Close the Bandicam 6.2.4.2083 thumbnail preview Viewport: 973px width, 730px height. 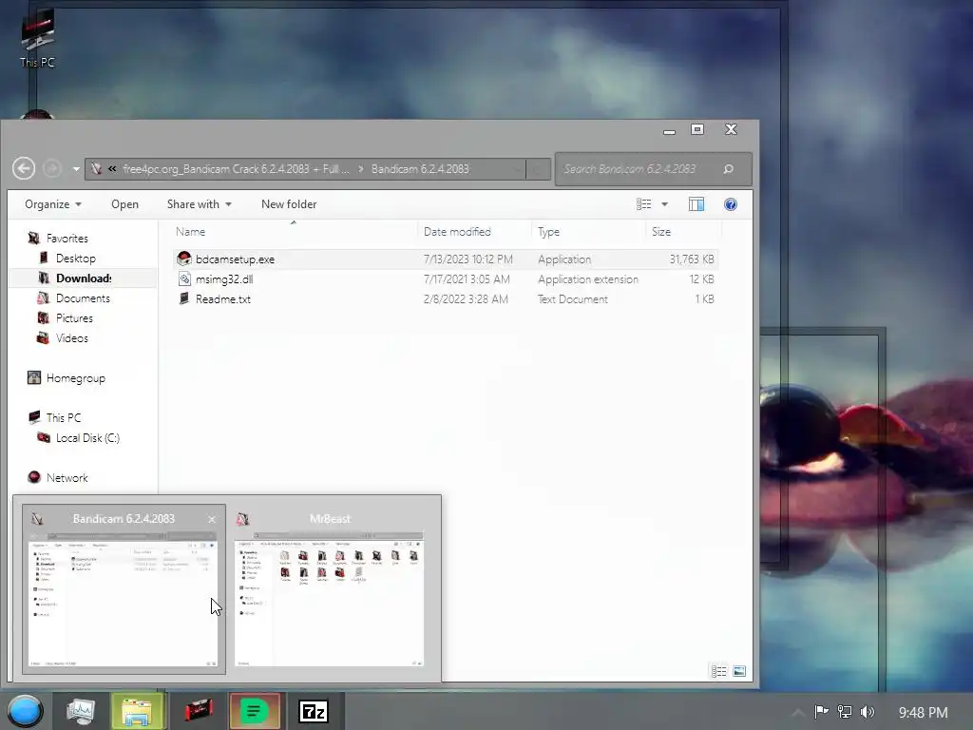point(212,519)
